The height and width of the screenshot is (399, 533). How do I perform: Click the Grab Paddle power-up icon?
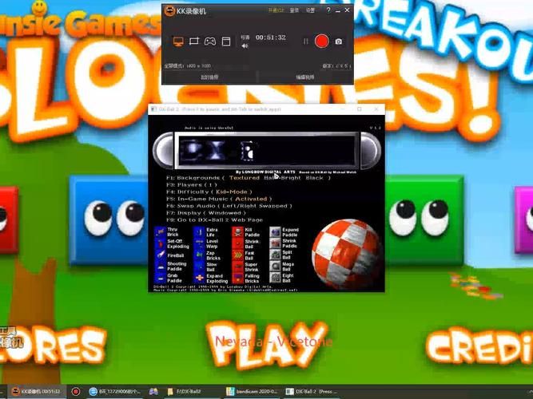pos(160,279)
